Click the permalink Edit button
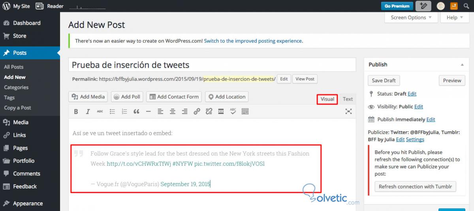The image size is (474, 211). pyautogui.click(x=284, y=79)
